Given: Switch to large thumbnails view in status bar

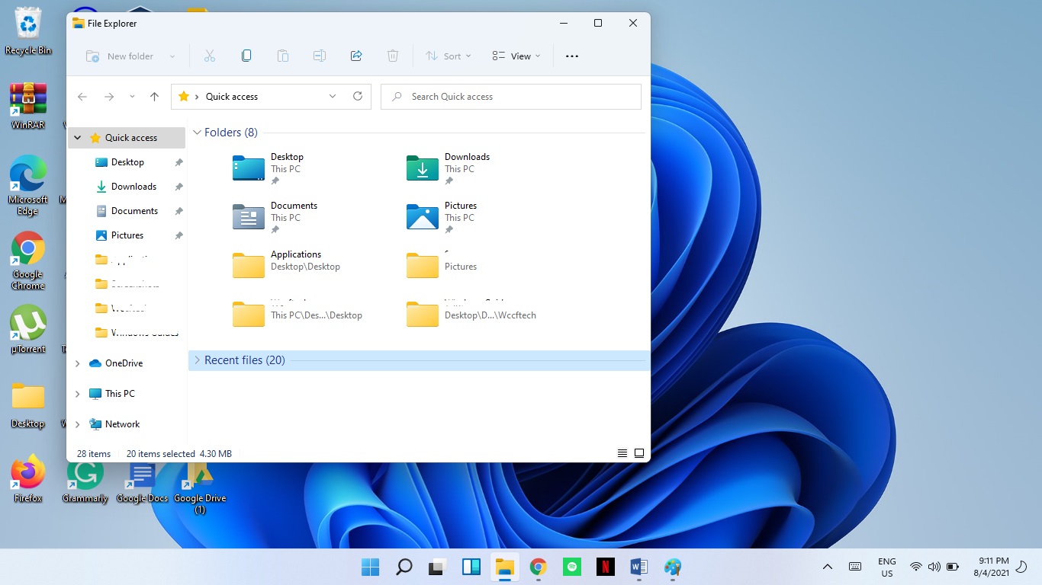Looking at the screenshot, I should [639, 452].
